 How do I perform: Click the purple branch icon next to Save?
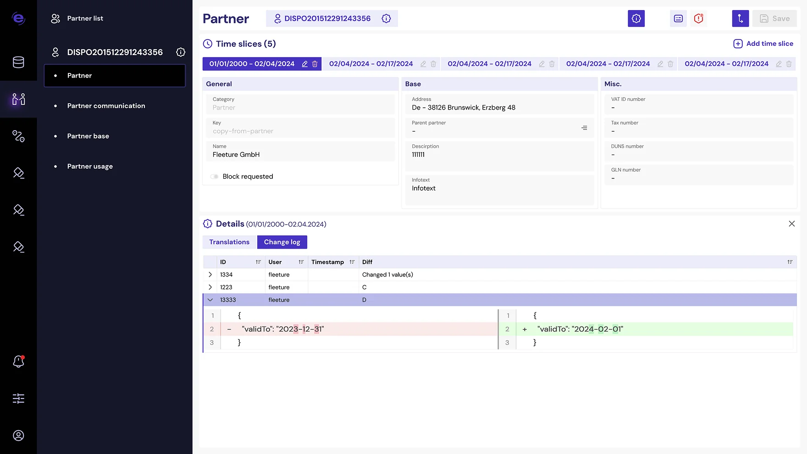(741, 18)
